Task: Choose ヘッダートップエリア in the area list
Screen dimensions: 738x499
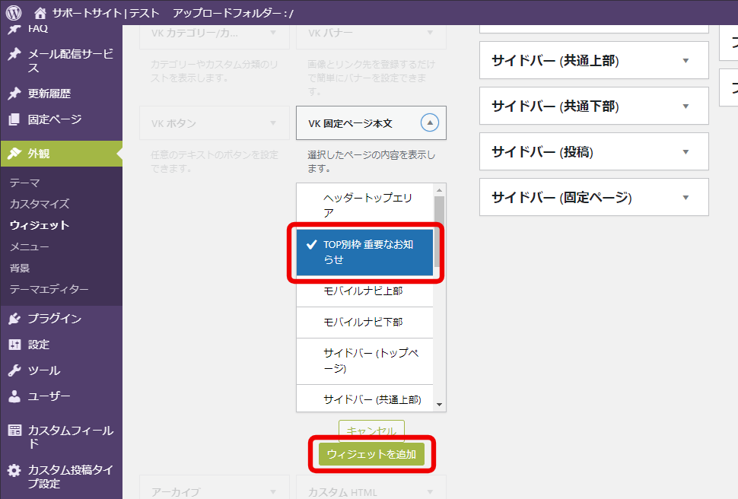Action: click(364, 205)
